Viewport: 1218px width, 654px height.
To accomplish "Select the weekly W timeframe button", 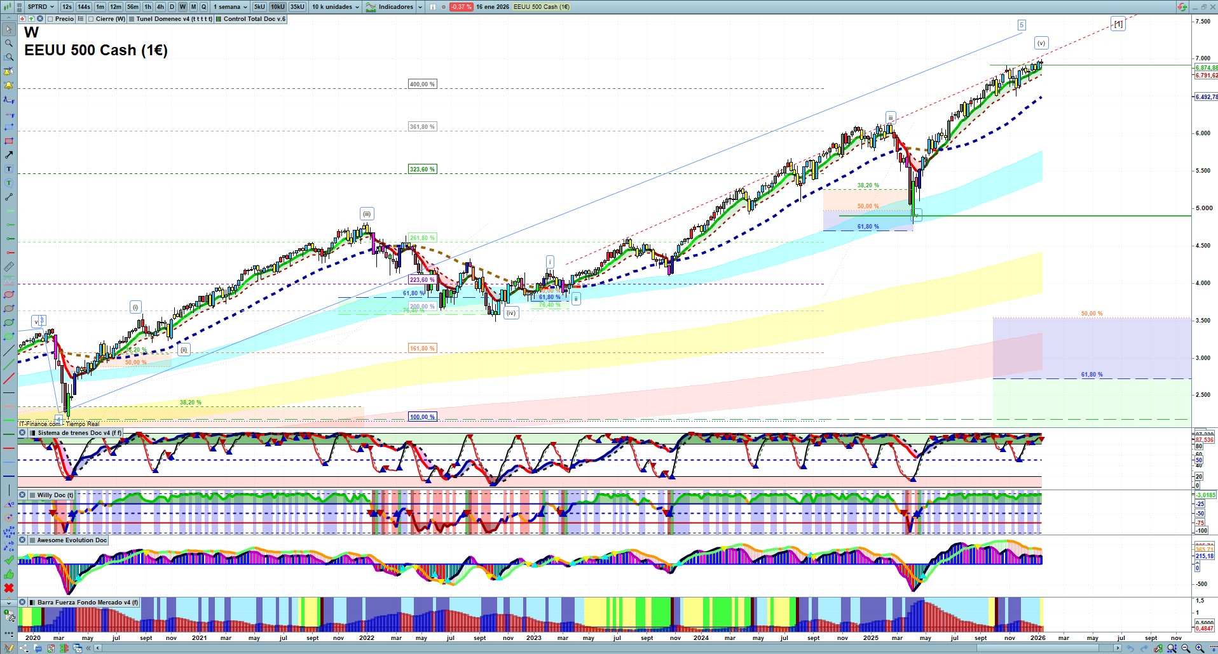I will pyautogui.click(x=182, y=7).
